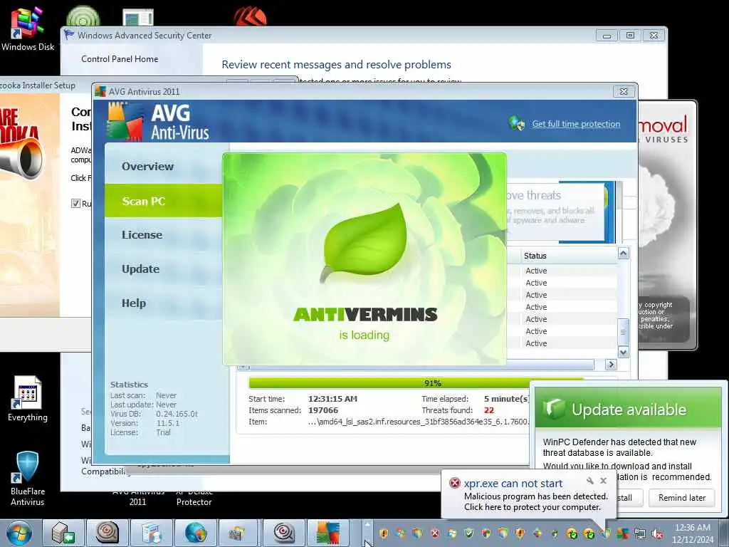This screenshot has width=729, height=547.
Task: Click the green Antivermins leaf logo
Action: point(364,244)
